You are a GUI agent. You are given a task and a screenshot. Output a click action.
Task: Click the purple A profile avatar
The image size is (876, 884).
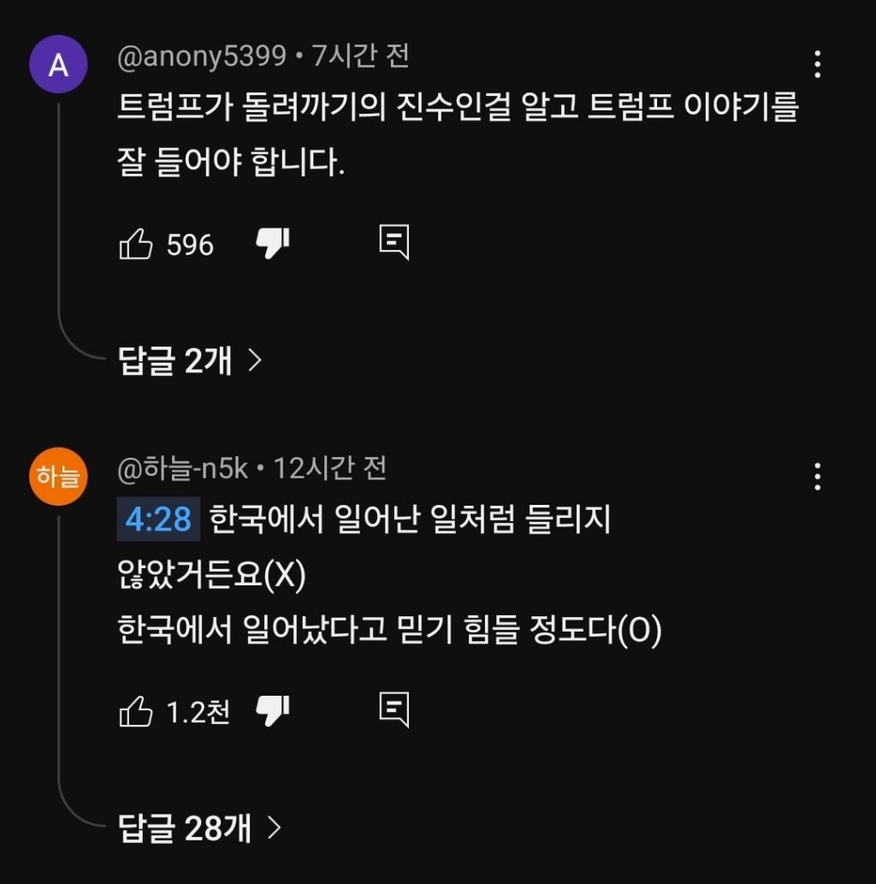[58, 64]
